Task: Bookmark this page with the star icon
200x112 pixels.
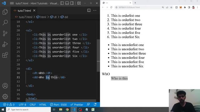Action: click(171, 7)
